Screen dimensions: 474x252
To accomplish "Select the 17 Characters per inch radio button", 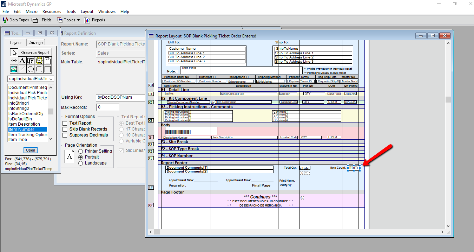I will pyautogui.click(x=122, y=129).
